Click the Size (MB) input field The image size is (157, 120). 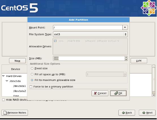[89, 58]
